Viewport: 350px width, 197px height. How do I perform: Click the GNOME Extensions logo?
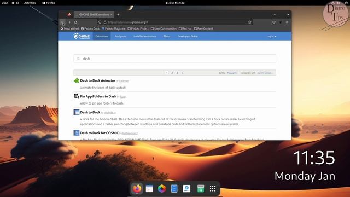pyautogui.click(x=81, y=36)
